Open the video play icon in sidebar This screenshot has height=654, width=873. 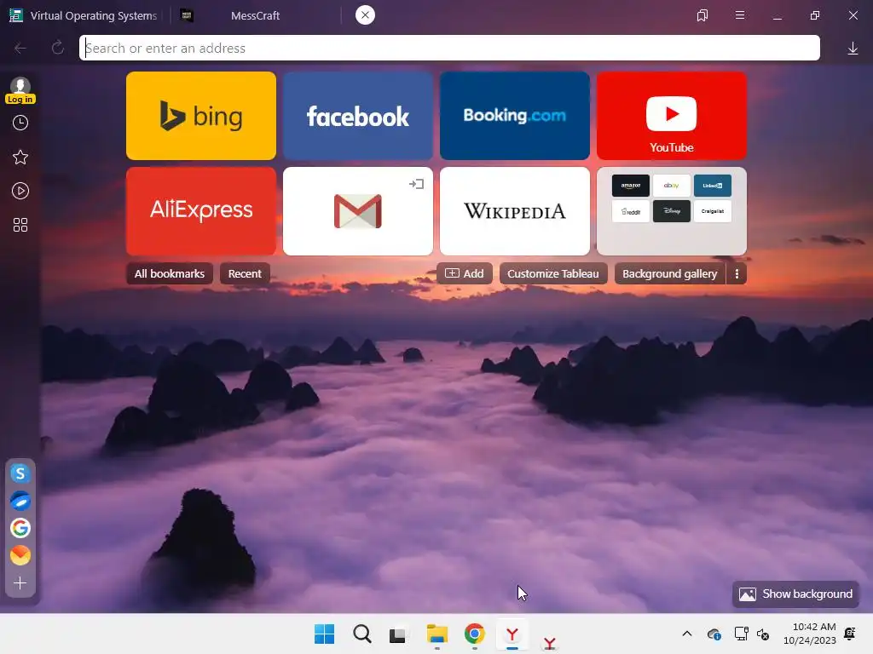(20, 192)
